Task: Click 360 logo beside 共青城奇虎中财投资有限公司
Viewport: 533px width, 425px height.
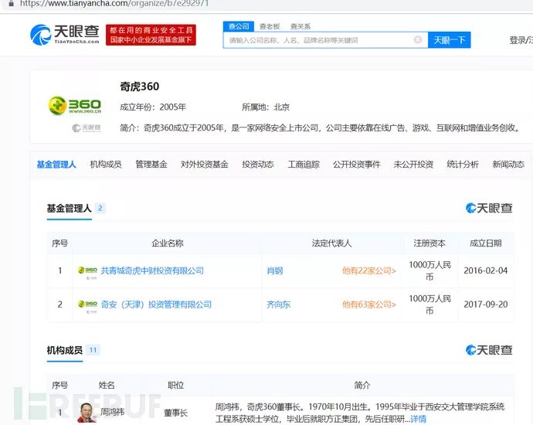Action: (88, 270)
